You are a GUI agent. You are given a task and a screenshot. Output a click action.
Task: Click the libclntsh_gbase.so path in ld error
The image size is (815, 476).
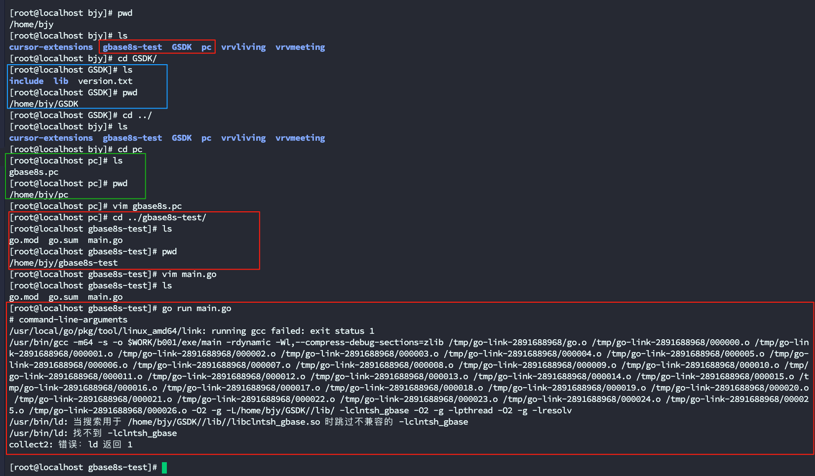point(224,422)
